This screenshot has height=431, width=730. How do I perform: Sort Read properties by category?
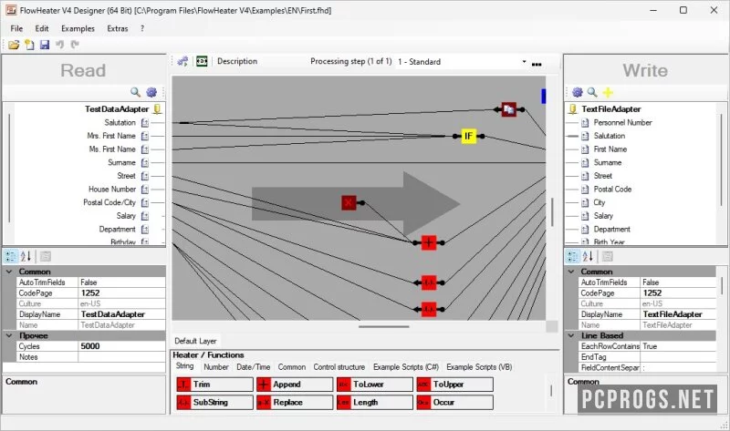pos(11,256)
